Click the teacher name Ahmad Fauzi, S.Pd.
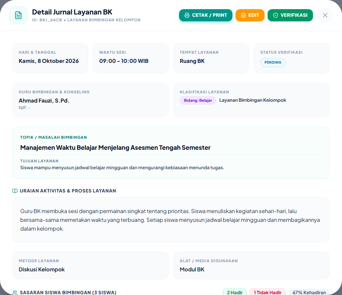 [44, 101]
